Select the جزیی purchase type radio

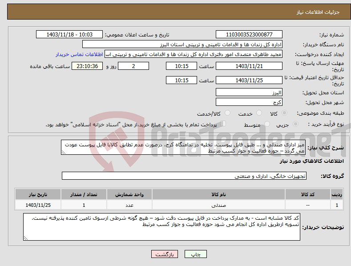pos(295,124)
